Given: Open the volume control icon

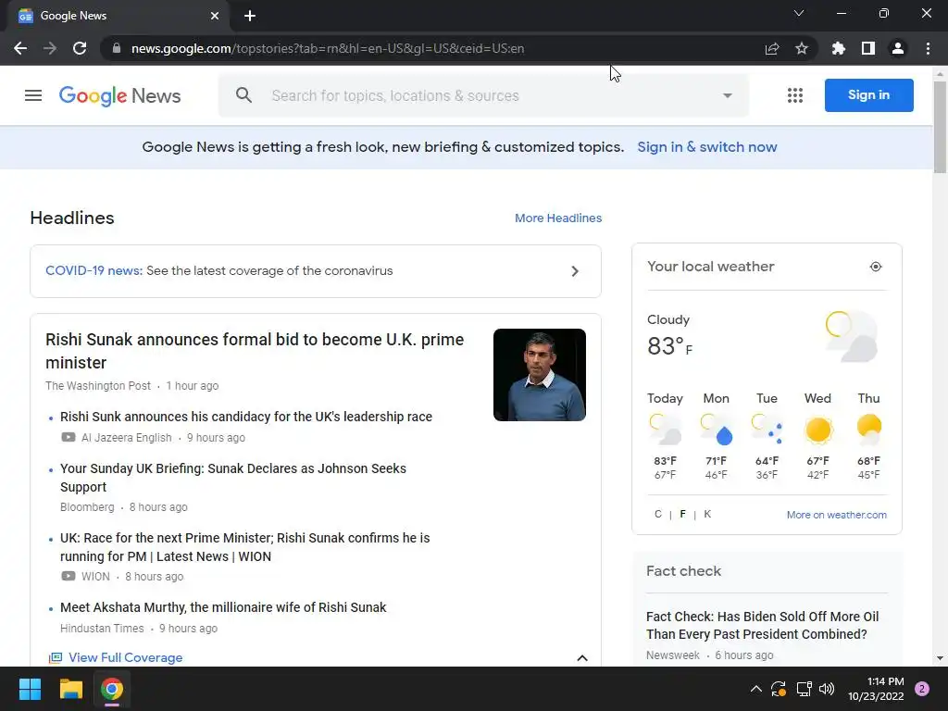Looking at the screenshot, I should [x=827, y=689].
